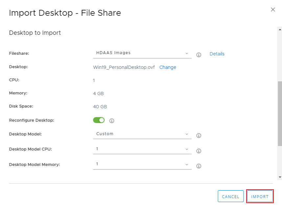Open the Fileshare dropdown showing HDAAS Images
Viewport: 282px width, 207px height.
point(142,53)
